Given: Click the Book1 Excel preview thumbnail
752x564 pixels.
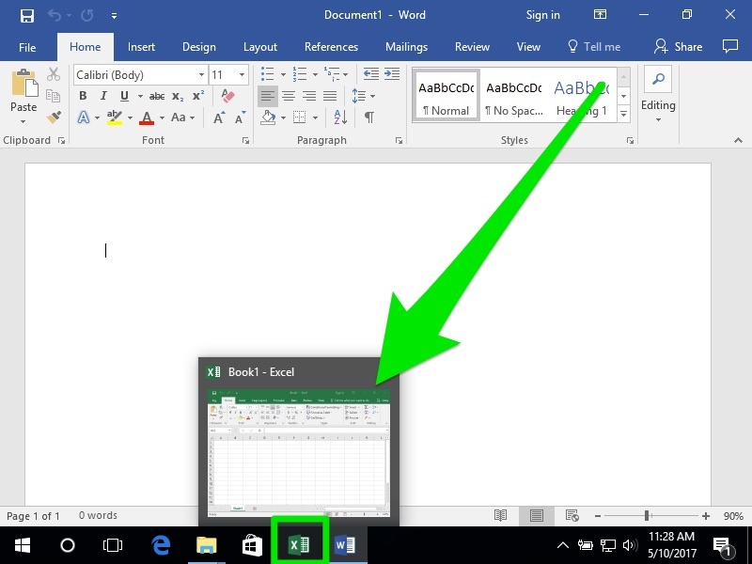Looking at the screenshot, I should click(x=299, y=451).
